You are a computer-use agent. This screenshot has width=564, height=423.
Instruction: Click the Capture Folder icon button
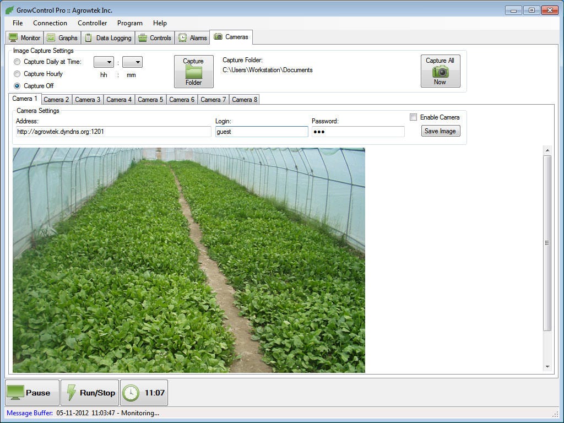click(x=193, y=72)
